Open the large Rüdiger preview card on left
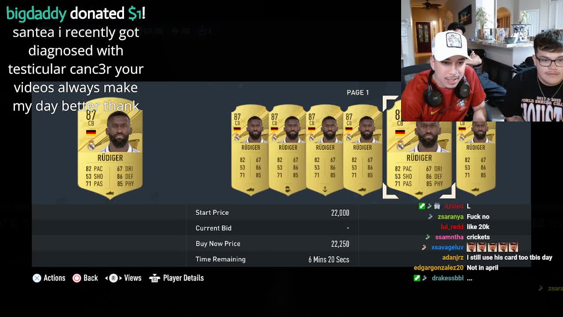 point(110,148)
